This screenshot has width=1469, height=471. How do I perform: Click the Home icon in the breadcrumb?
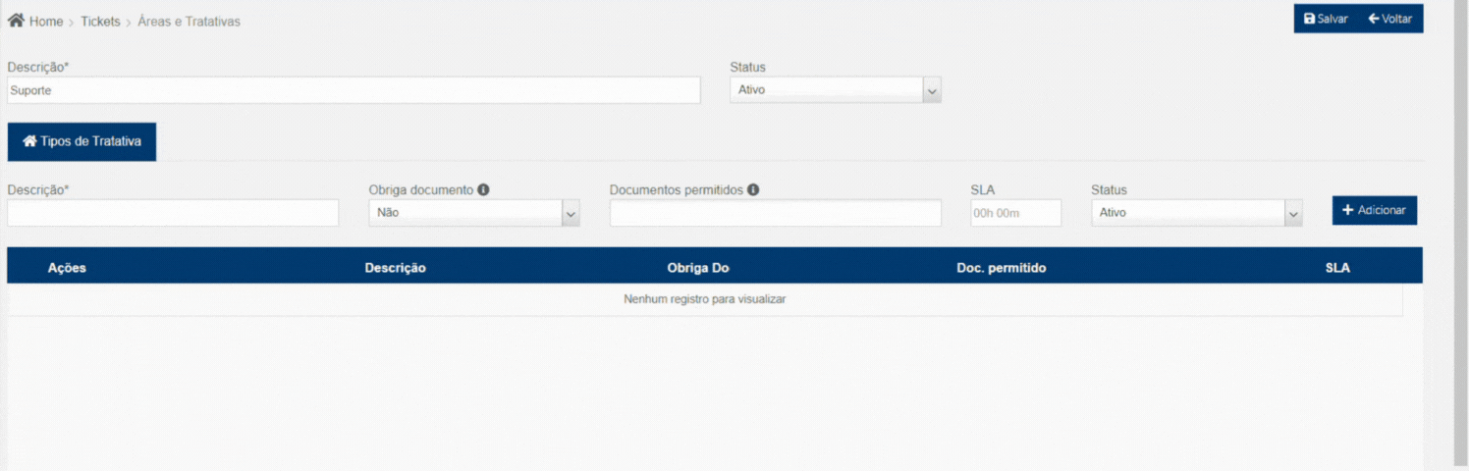click(x=17, y=21)
